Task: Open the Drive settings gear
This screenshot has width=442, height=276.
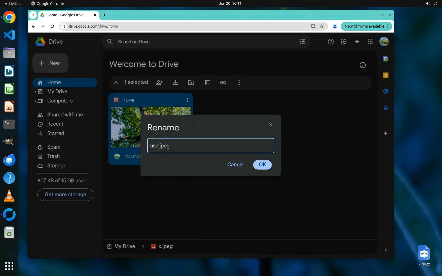Action: [x=344, y=42]
